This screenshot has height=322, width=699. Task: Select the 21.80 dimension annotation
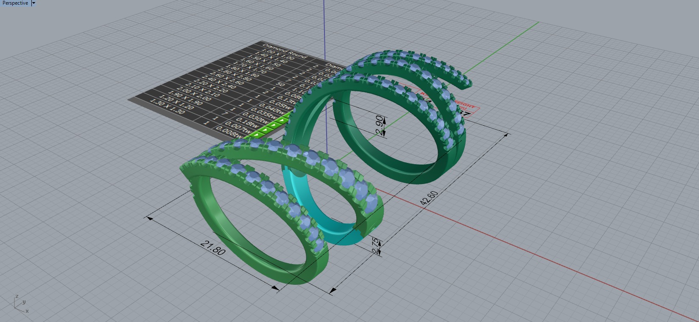click(x=212, y=247)
